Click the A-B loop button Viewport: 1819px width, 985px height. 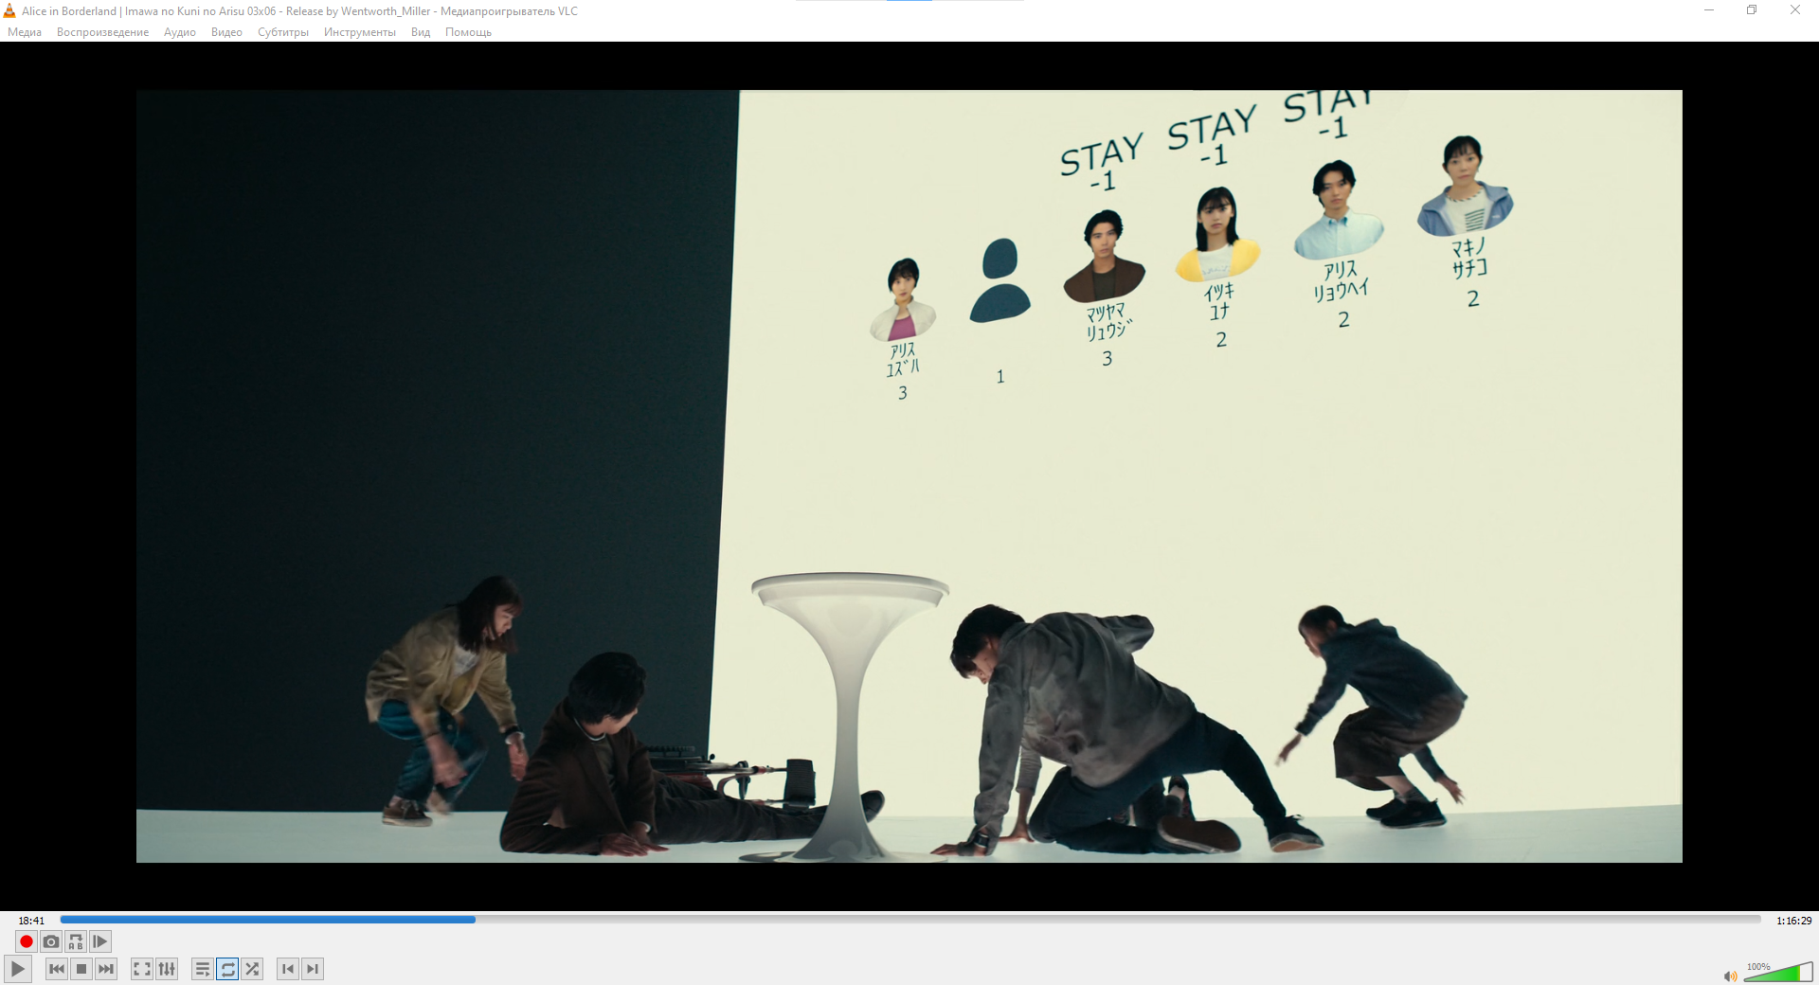click(76, 941)
